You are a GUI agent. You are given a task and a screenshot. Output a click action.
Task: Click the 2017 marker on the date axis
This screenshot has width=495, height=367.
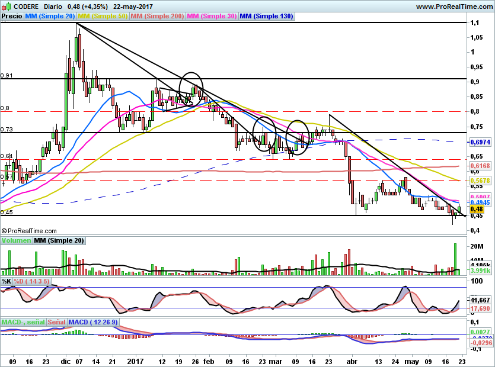point(136,360)
